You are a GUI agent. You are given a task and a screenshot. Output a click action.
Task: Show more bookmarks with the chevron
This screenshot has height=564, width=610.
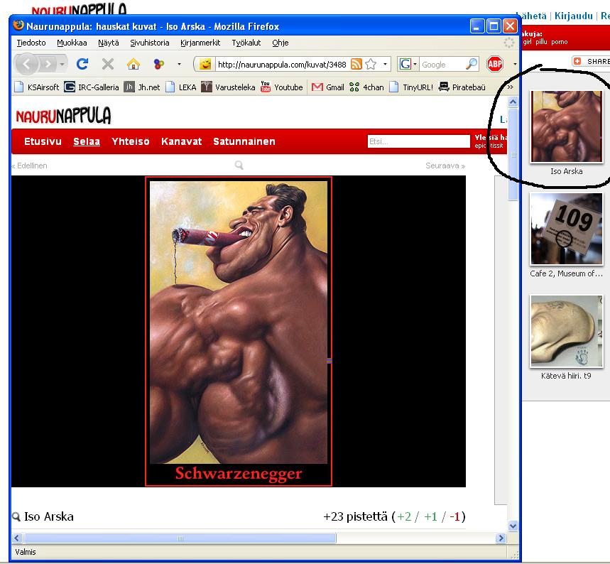click(x=509, y=87)
